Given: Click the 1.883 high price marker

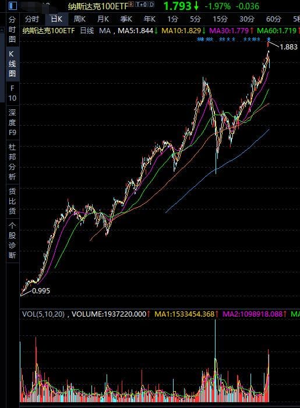Looking at the screenshot, I should 288,47.
